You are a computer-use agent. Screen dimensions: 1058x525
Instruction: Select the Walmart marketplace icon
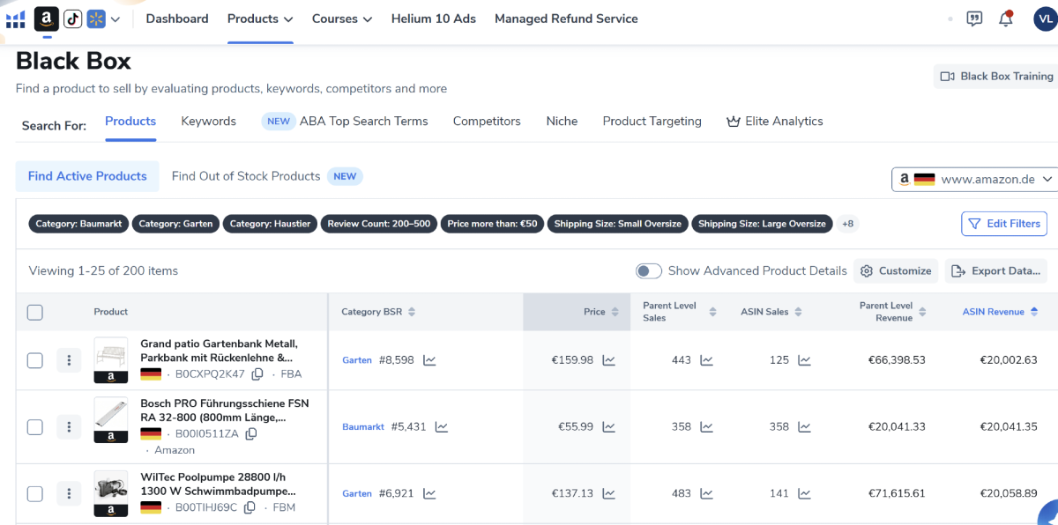pyautogui.click(x=96, y=18)
